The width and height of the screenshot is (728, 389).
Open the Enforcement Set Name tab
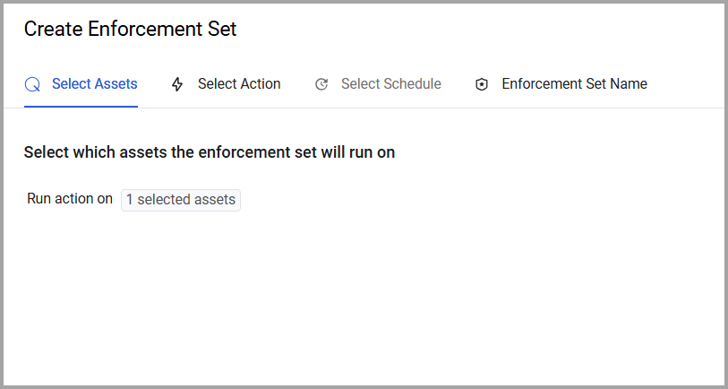click(561, 84)
